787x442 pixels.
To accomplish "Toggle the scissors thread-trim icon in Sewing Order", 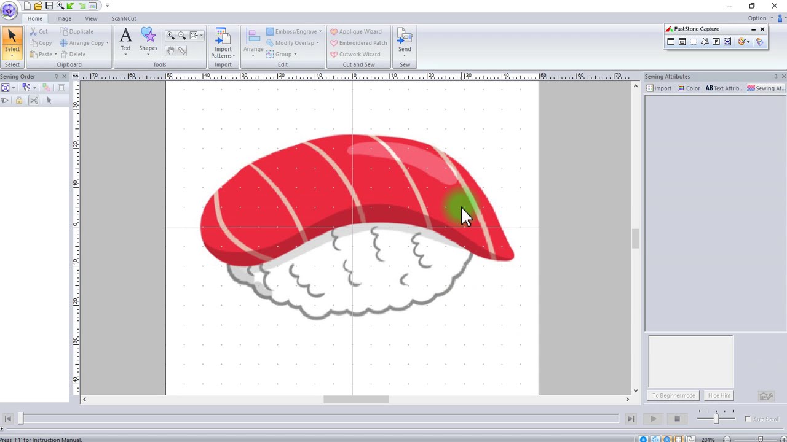I will pyautogui.click(x=34, y=101).
